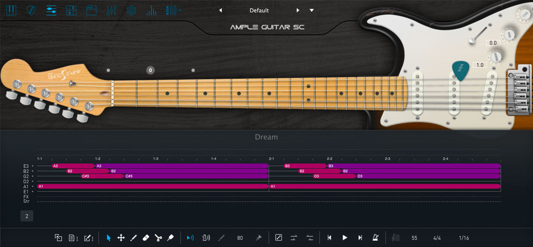
Task: Skip to the riff start
Action: [x=330, y=238]
